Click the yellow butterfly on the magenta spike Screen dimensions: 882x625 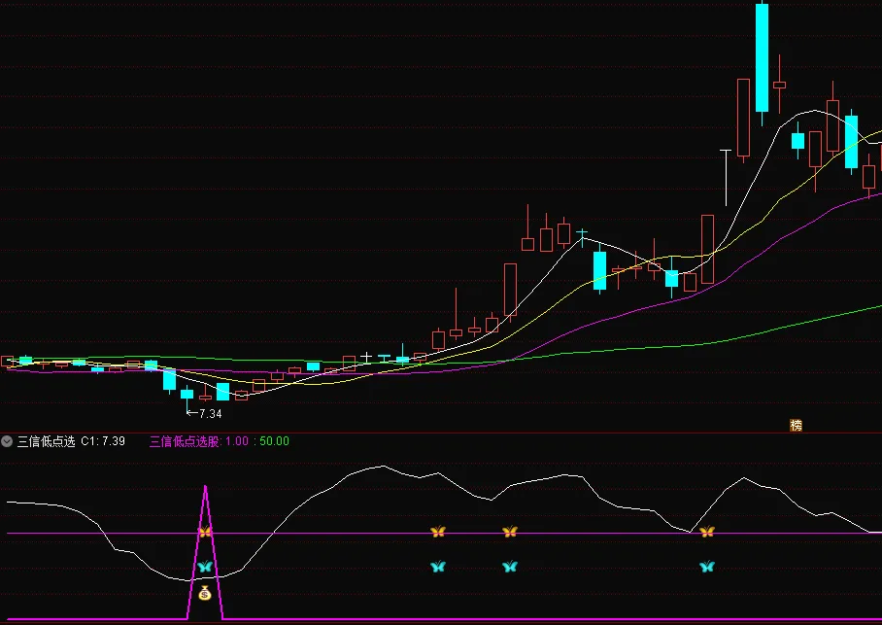coord(205,531)
